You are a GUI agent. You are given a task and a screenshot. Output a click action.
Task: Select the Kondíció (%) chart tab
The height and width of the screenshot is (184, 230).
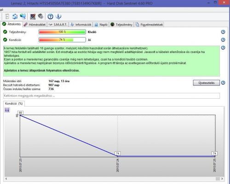(x=14, y=104)
